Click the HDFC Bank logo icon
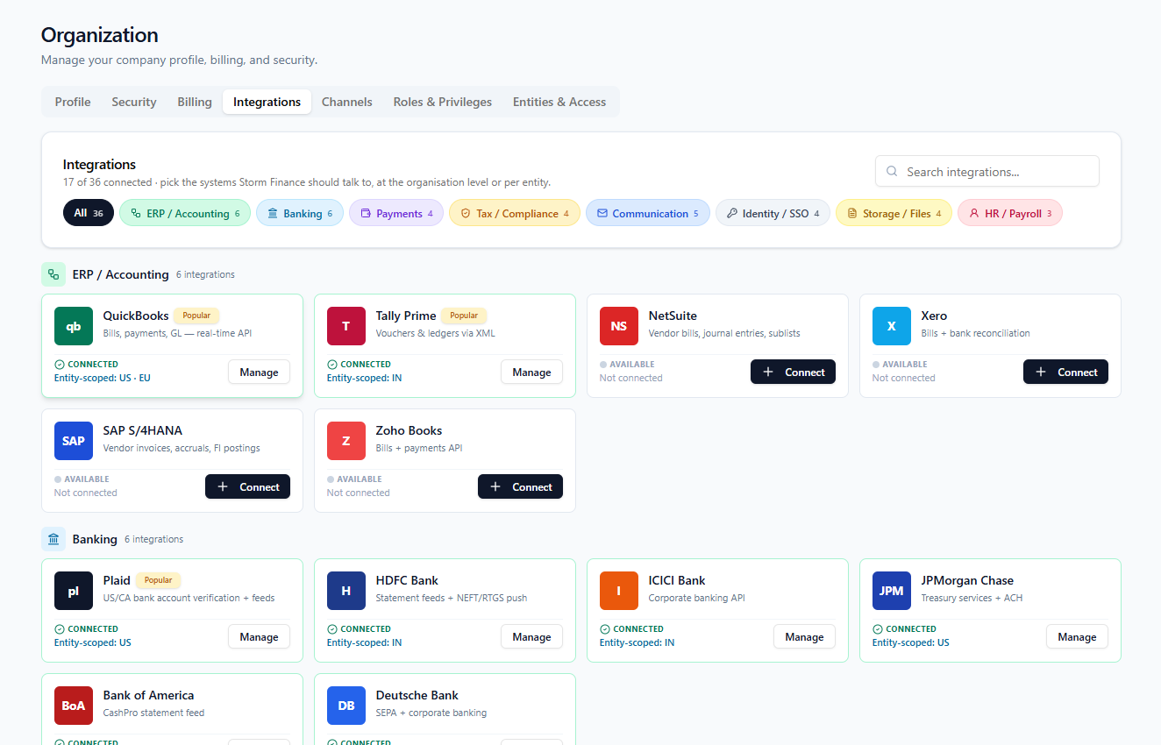The width and height of the screenshot is (1161, 745). tap(346, 591)
